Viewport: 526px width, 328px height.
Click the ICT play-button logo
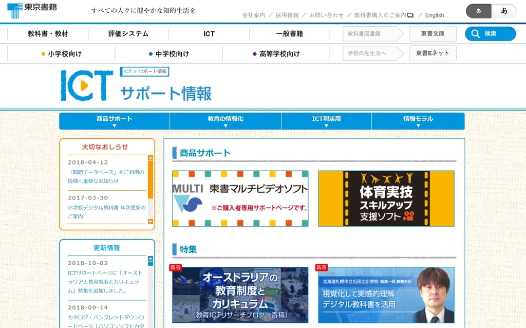tap(86, 85)
